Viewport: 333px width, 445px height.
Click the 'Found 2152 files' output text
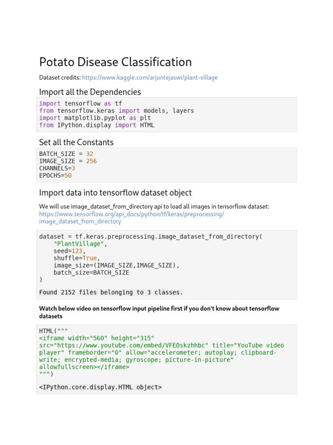pos(111,292)
